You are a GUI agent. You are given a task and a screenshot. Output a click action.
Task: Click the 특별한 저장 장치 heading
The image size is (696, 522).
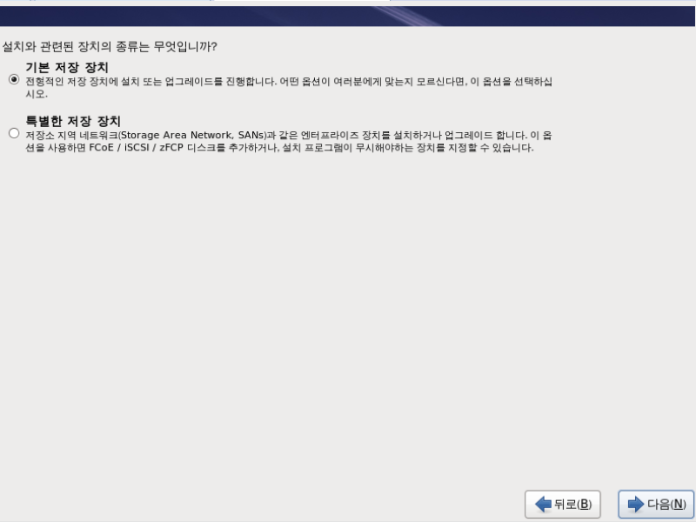tap(73, 121)
